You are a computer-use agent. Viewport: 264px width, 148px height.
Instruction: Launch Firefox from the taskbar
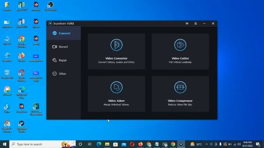click(140, 144)
